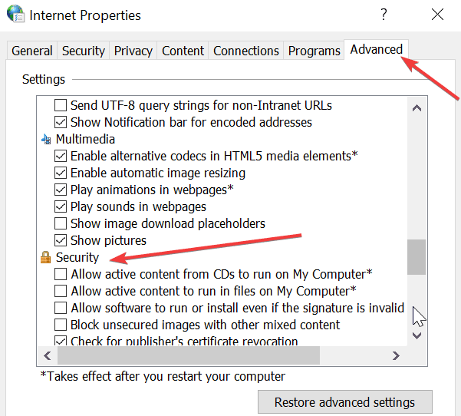Image resolution: width=461 pixels, height=416 pixels.
Task: Click the Internet Properties globe icon
Action: click(x=15, y=14)
